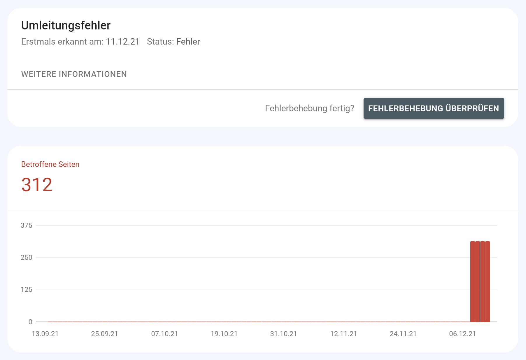Click the Betroffene Seiten metric label

(50, 164)
